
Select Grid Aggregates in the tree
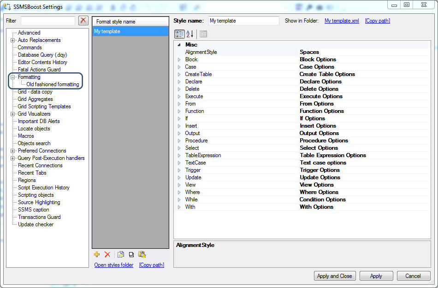(x=35, y=99)
